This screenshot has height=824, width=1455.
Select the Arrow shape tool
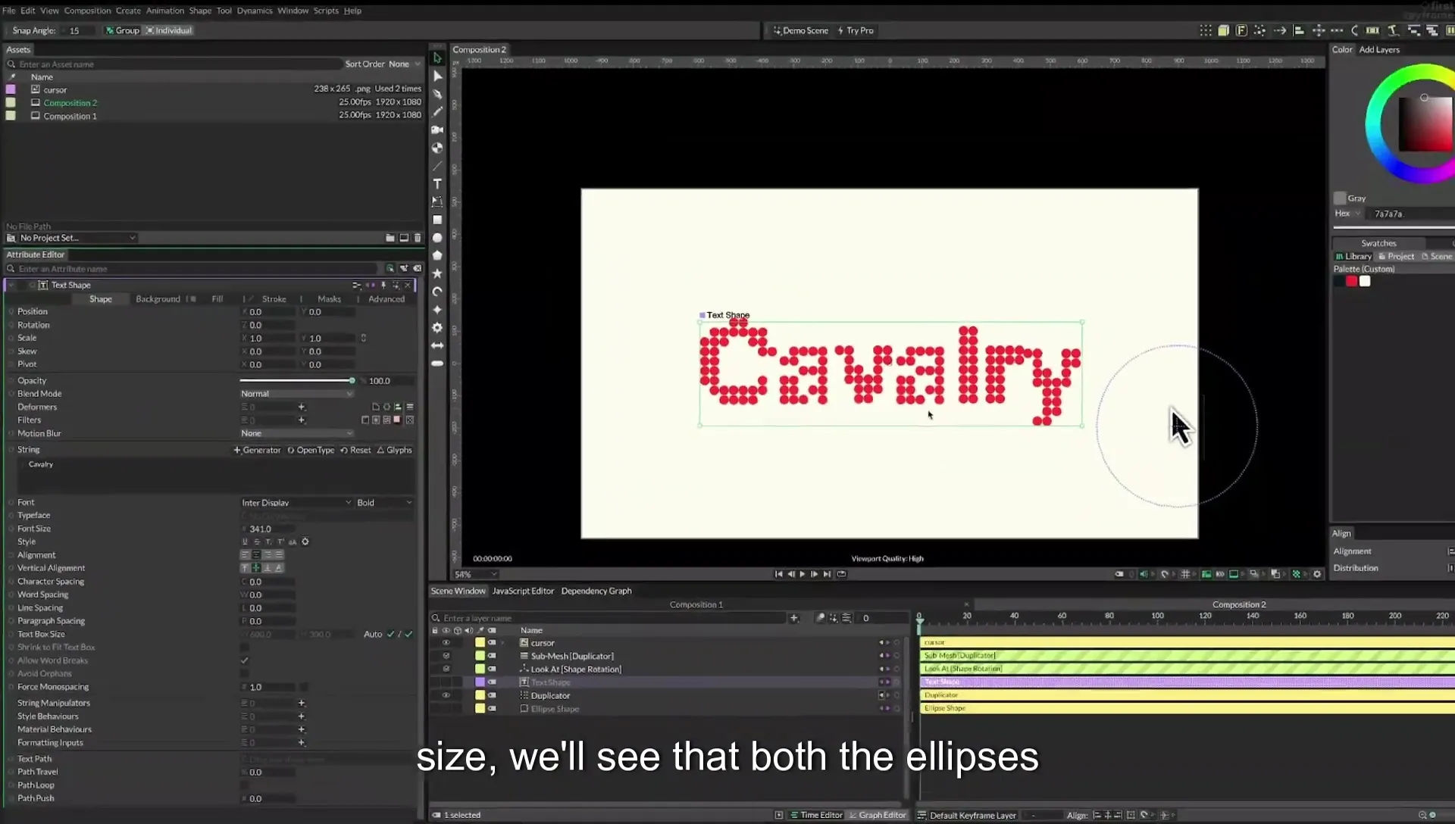[437, 345]
